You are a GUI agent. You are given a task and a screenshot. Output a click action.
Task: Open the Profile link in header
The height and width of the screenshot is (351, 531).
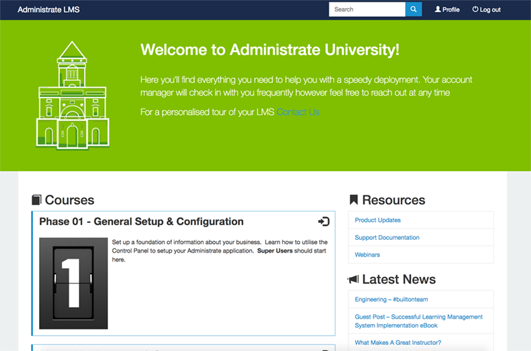(x=447, y=9)
